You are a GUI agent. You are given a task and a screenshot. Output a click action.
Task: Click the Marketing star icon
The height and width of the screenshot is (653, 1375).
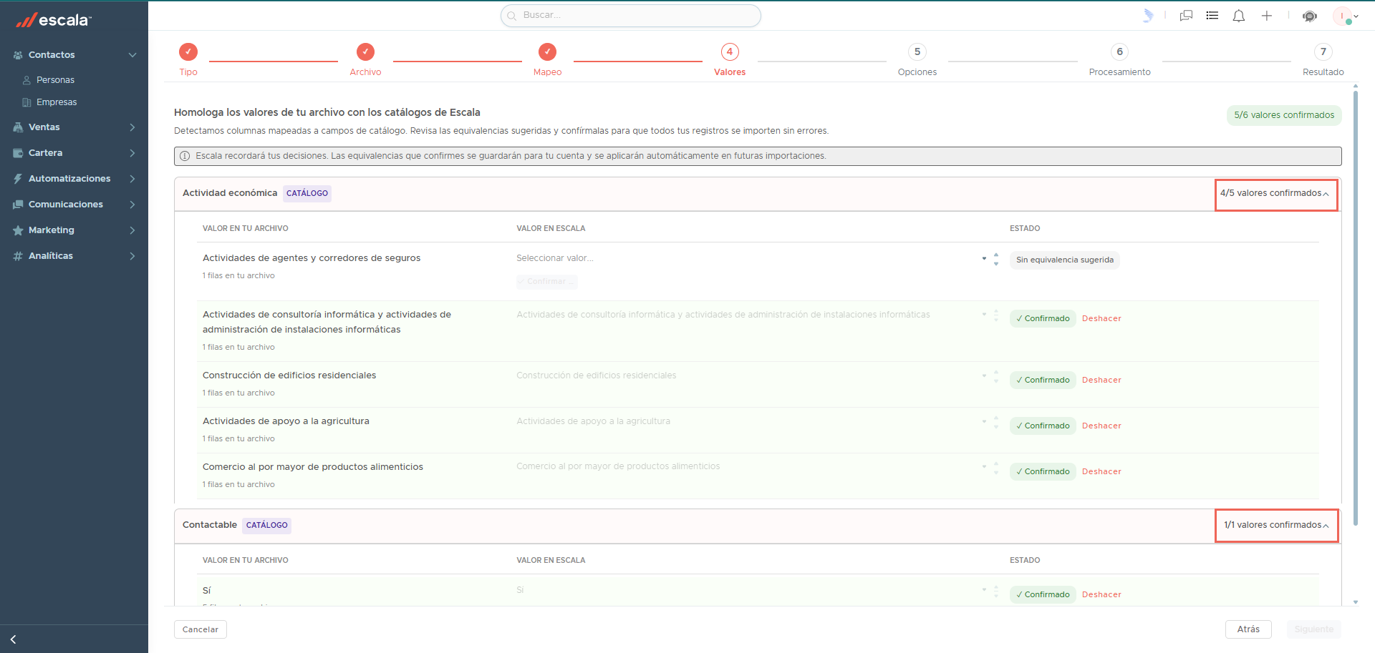pos(18,230)
